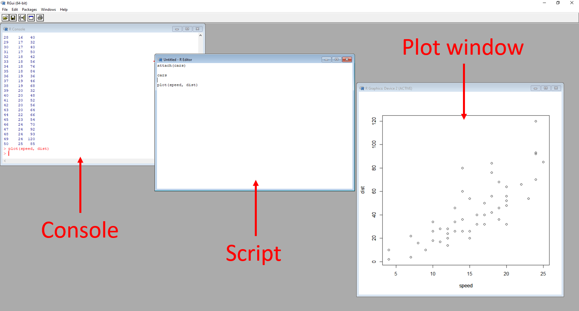Minimize the Untitled R Editor window
This screenshot has height=311, width=579.
click(x=327, y=59)
